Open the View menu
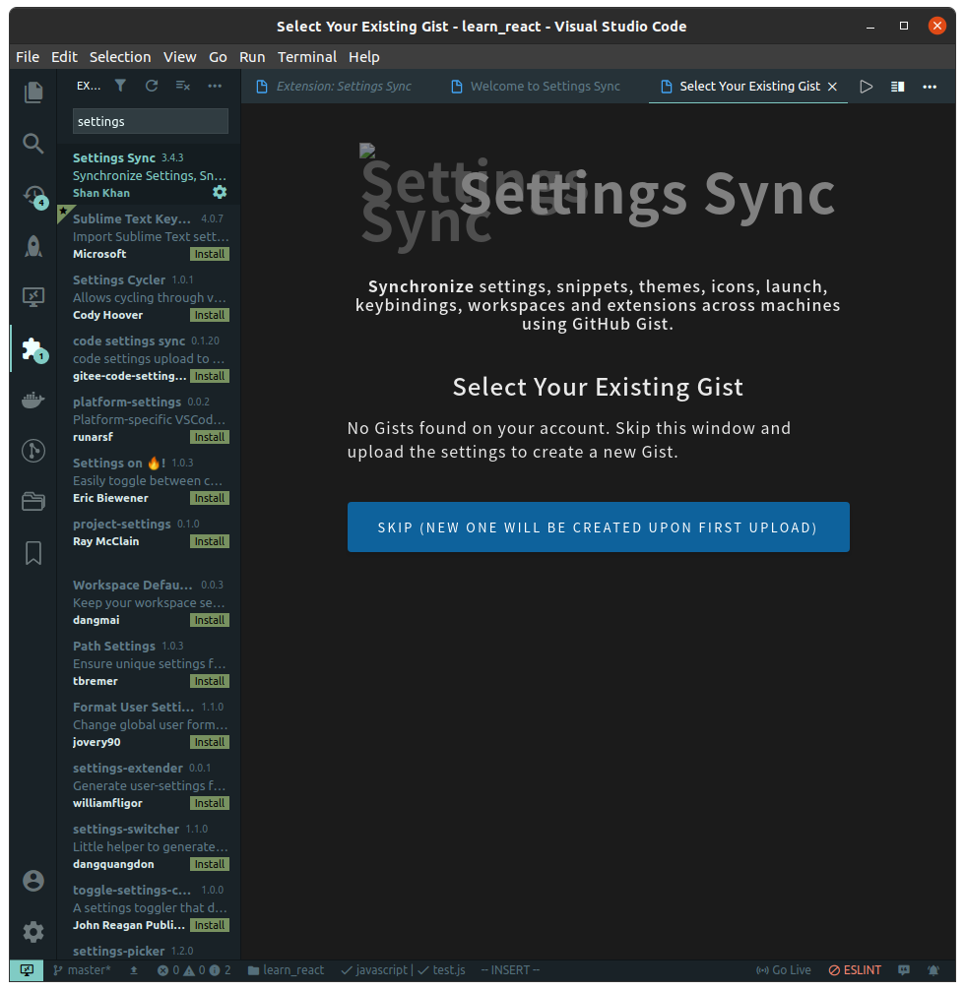 pos(179,57)
